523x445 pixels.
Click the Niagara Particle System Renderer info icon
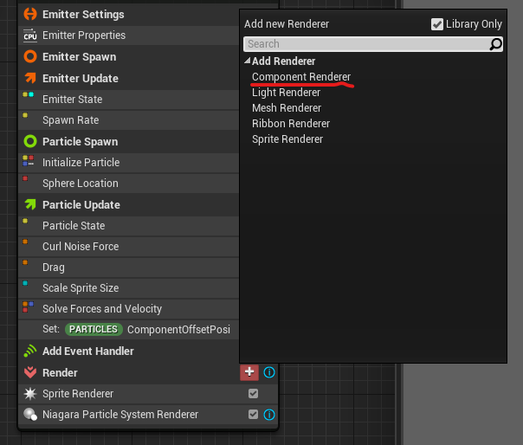coord(269,415)
